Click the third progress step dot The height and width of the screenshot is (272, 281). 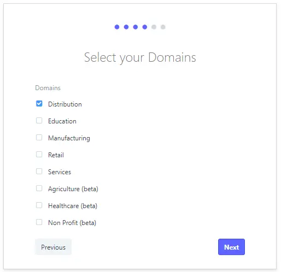point(136,27)
